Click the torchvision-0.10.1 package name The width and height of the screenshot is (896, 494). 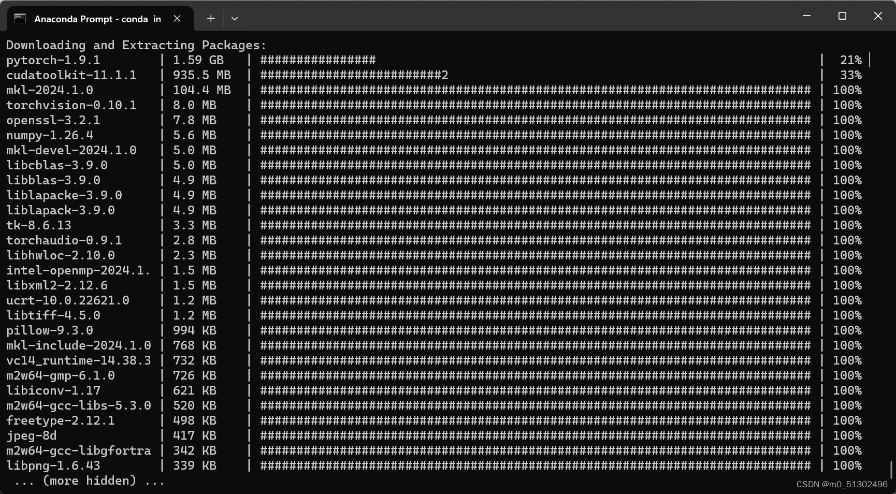[x=71, y=105]
